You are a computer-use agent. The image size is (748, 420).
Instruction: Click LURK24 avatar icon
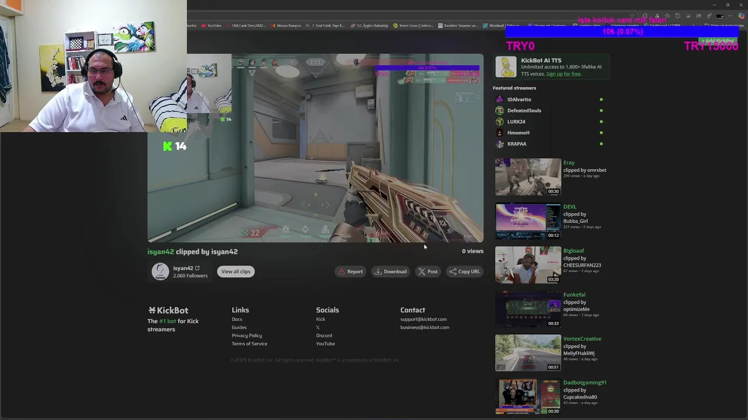point(500,122)
